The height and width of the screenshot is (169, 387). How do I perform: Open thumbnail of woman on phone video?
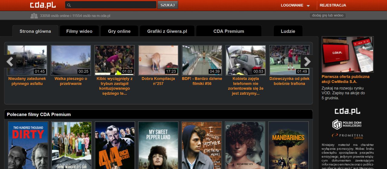coord(246,60)
